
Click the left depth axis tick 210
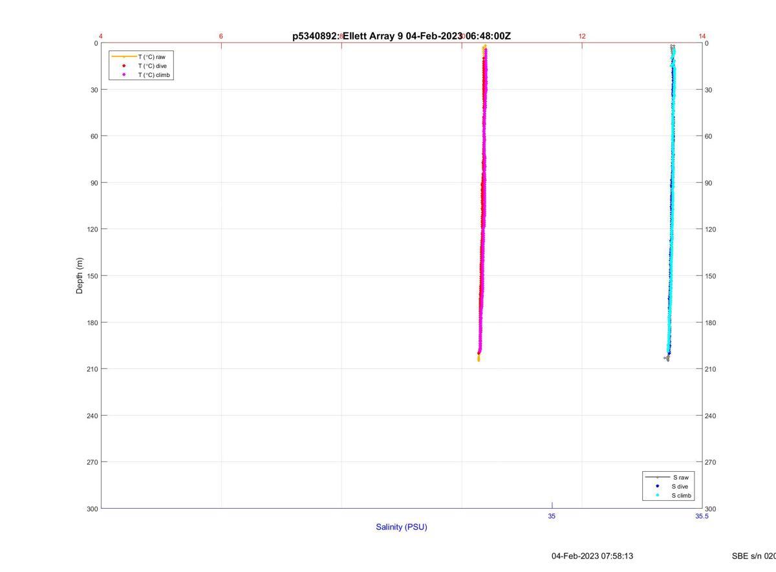click(92, 369)
